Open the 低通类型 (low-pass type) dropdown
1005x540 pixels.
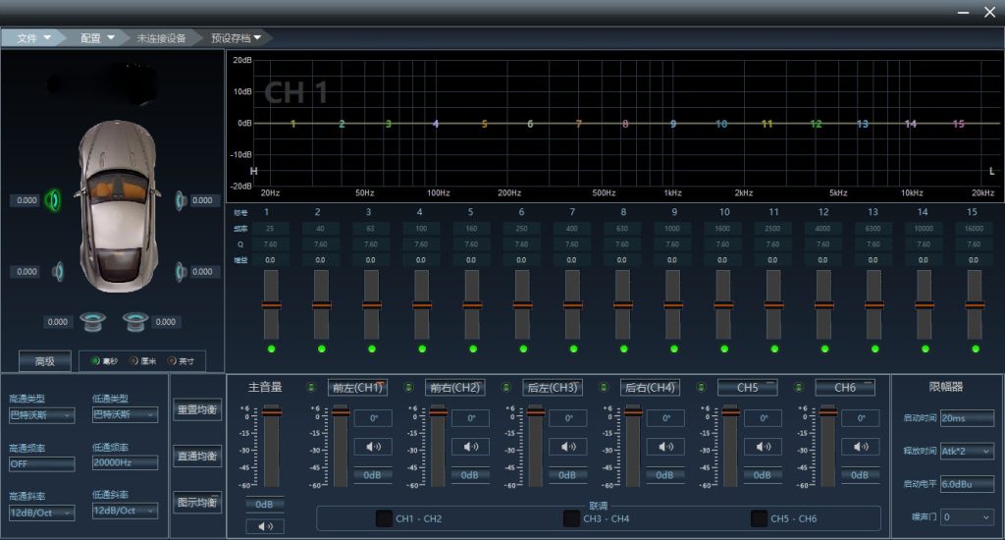tap(125, 415)
